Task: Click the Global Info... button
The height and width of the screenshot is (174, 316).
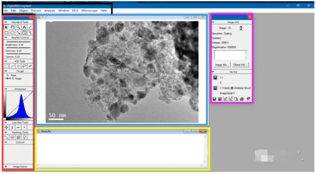Action: [240, 65]
